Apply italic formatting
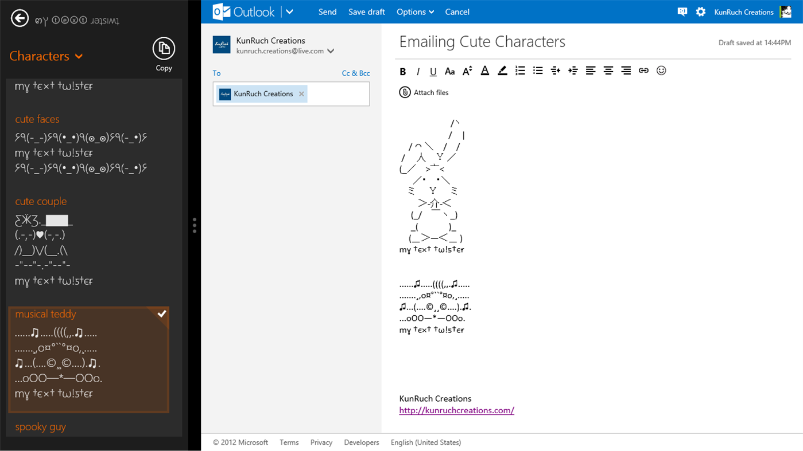803x451 pixels. pyautogui.click(x=418, y=70)
